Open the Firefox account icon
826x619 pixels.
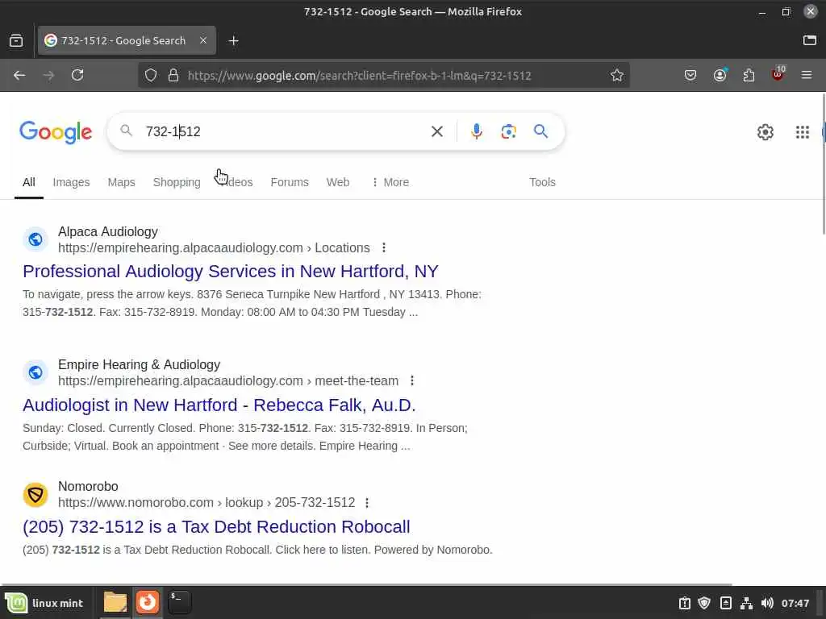click(720, 75)
